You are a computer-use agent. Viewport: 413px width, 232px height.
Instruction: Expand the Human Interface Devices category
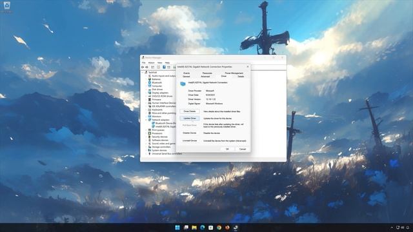pyautogui.click(x=146, y=103)
